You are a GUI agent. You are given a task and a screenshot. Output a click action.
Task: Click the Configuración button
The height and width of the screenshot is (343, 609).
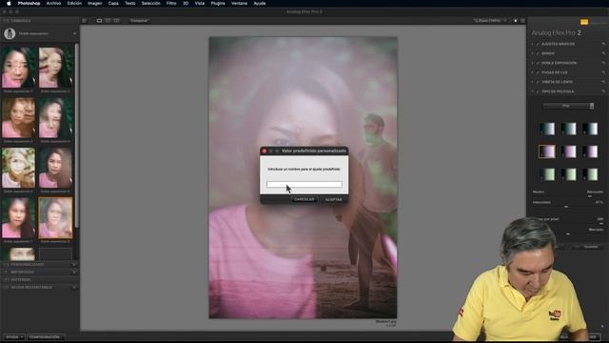coord(45,337)
